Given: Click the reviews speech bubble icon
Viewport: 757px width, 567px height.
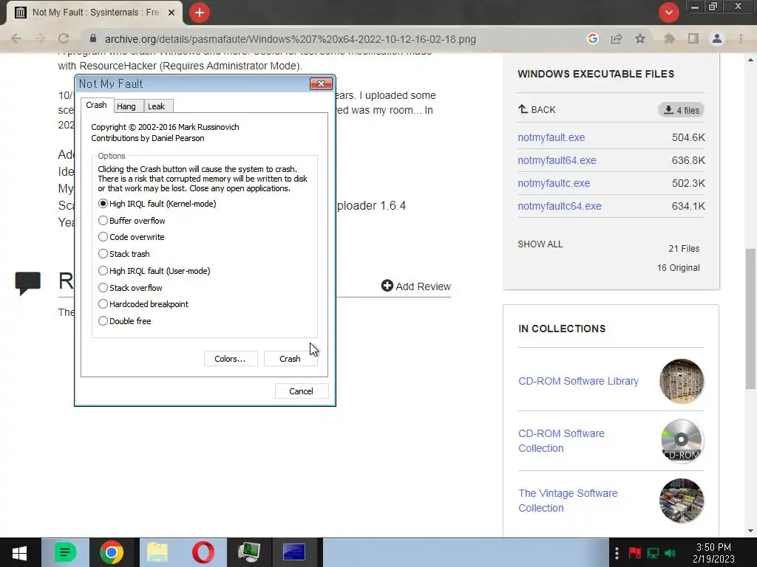Looking at the screenshot, I should [x=27, y=283].
